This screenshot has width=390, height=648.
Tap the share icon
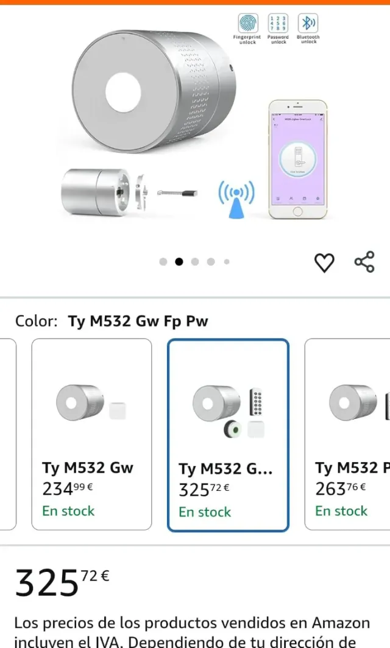click(x=364, y=262)
